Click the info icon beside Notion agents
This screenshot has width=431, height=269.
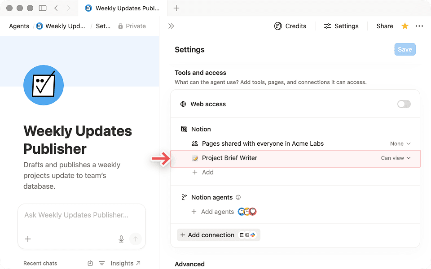click(x=238, y=197)
